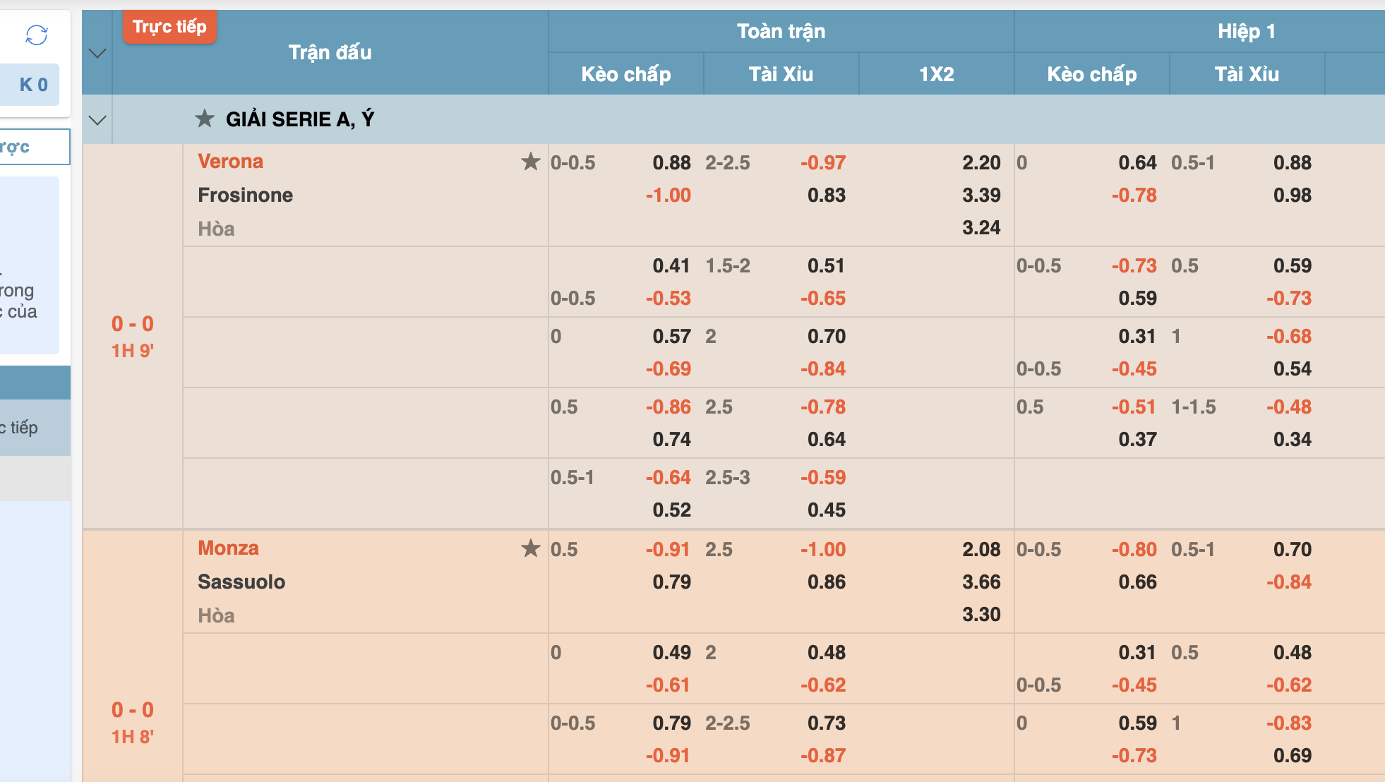This screenshot has width=1385, height=782.
Task: Expand the header chevron beside Trận đấu
Action: [x=97, y=53]
